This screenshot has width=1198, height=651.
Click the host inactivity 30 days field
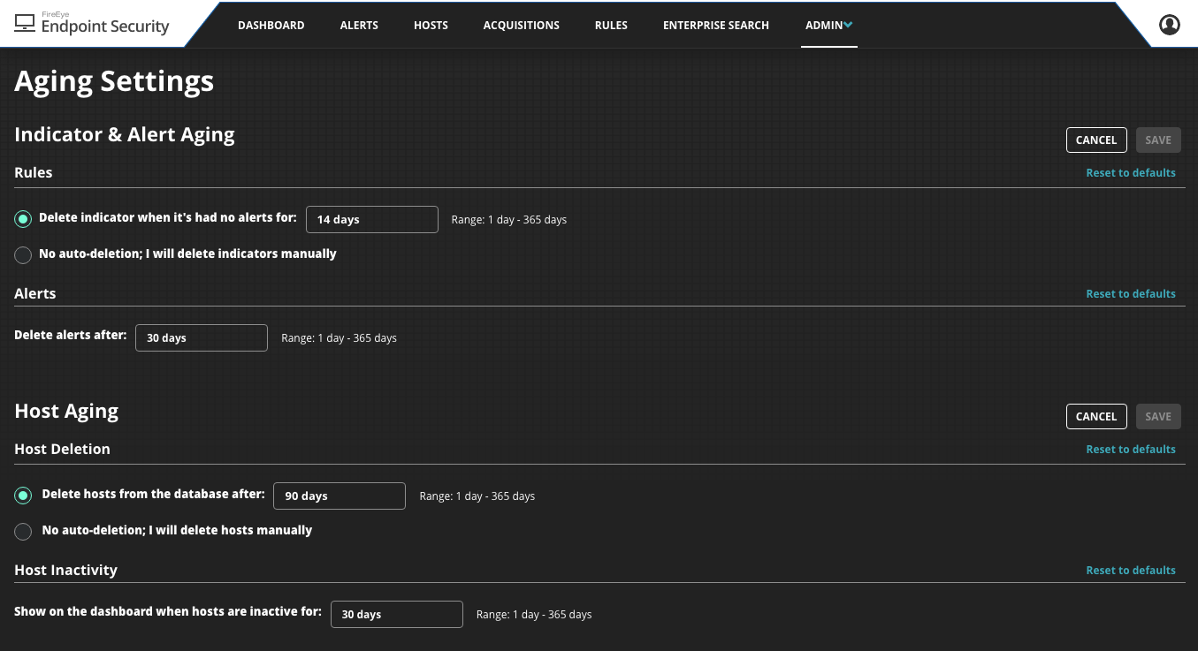pos(397,614)
